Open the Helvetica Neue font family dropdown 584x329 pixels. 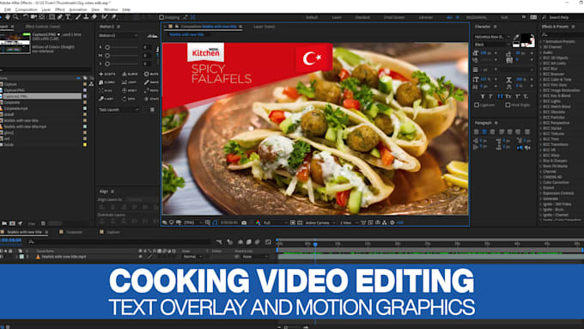492,37
